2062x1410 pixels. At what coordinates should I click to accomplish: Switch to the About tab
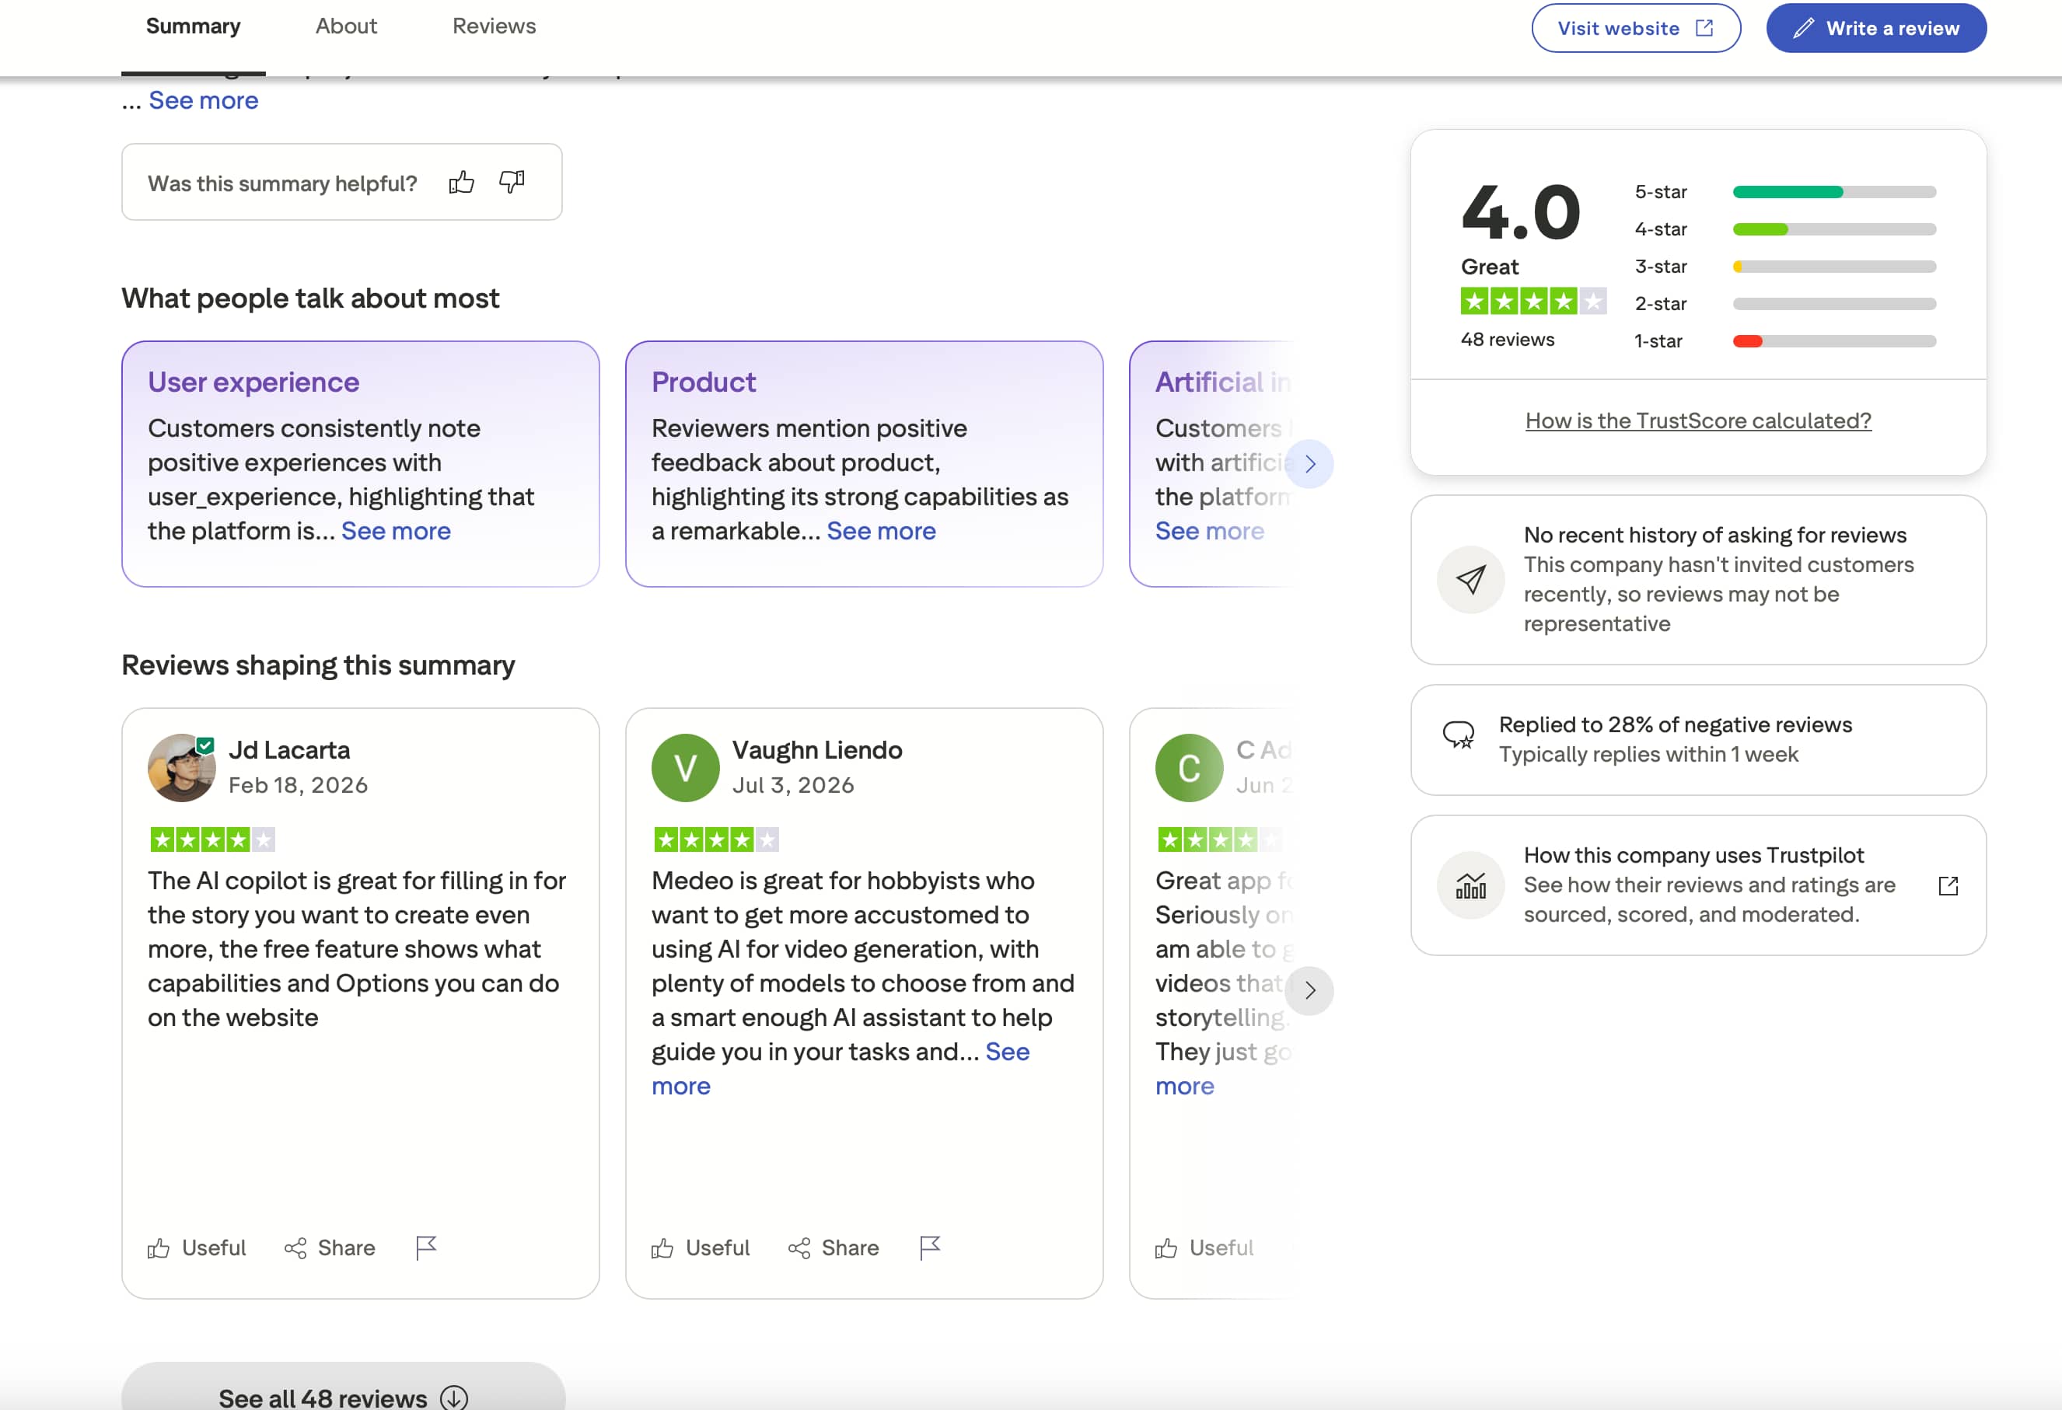[346, 26]
